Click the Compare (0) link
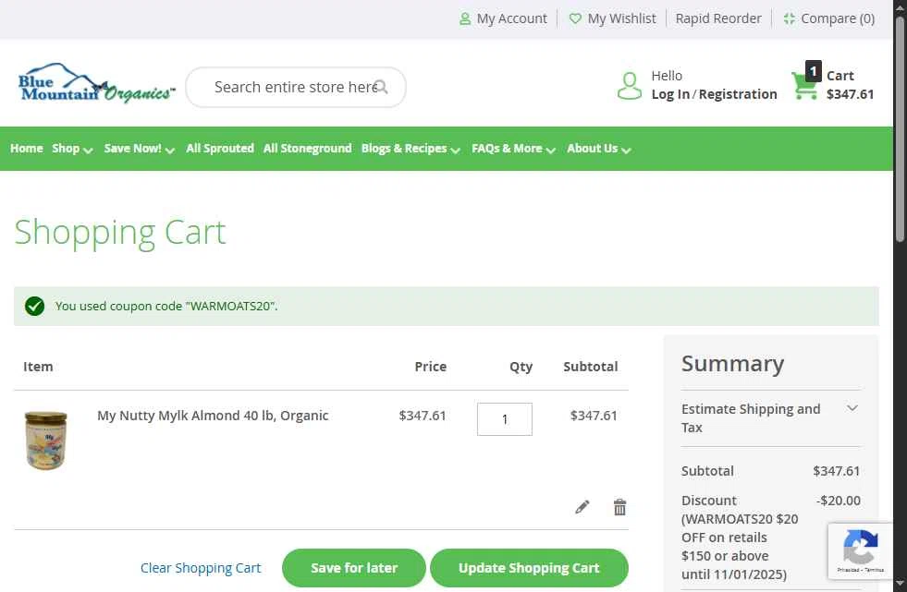 pyautogui.click(x=838, y=18)
